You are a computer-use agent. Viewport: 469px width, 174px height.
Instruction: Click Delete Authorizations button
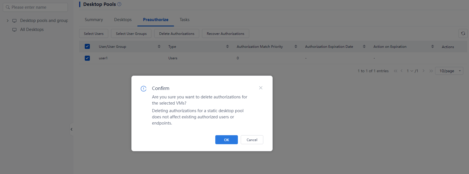[x=177, y=33]
